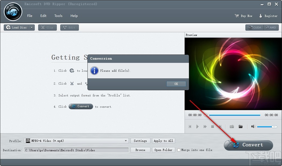Screen dimensions: 282x166
Task: Play the preview video
Action: 198,127
